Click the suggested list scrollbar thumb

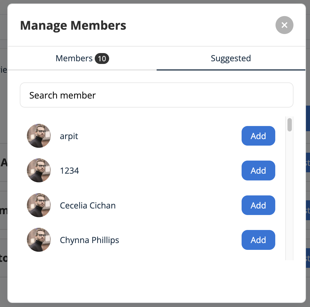pos(290,125)
